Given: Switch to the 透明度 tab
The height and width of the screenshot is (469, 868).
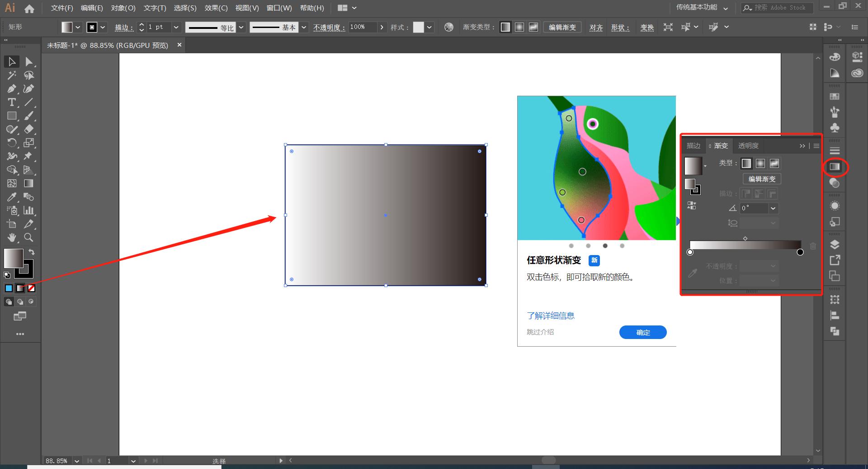Looking at the screenshot, I should 748,145.
